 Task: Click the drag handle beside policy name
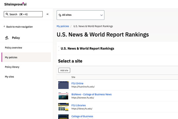point(59,48)
